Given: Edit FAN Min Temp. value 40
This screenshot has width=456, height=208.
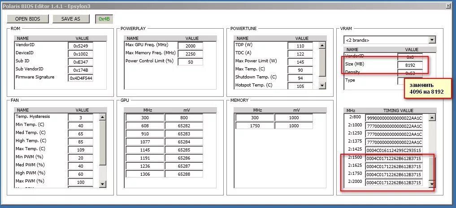Looking at the screenshot, I should [x=81, y=126].
